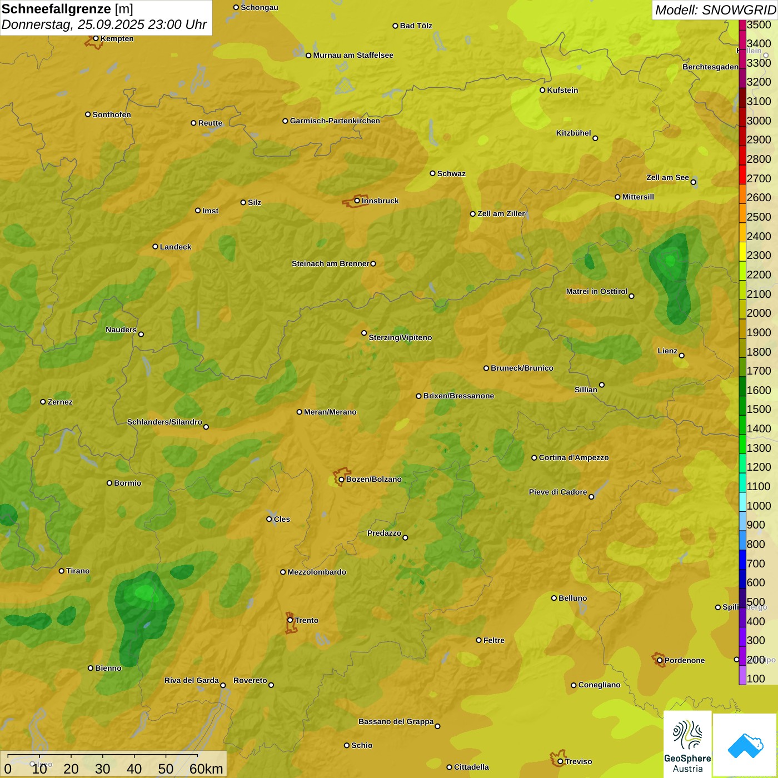
Task: Click the Tirano label
Action: pyautogui.click(x=78, y=571)
